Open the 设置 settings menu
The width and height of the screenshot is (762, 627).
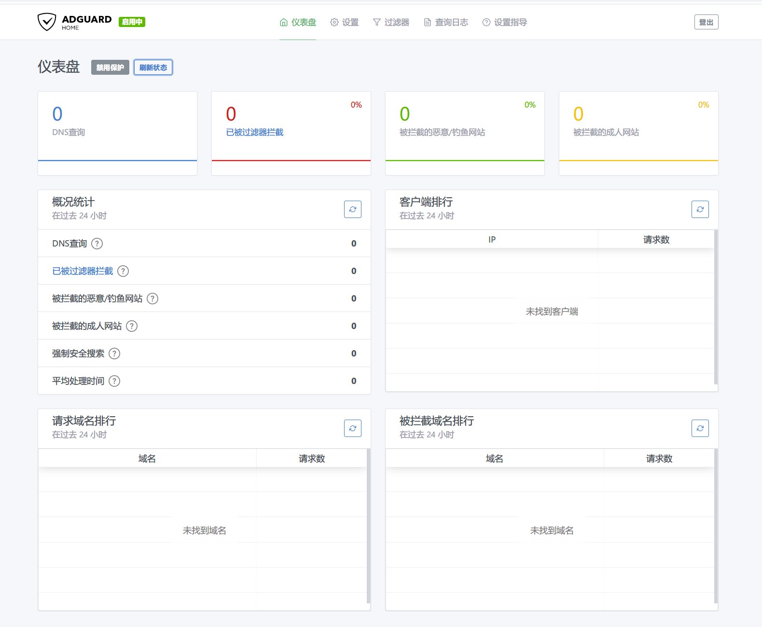[345, 22]
